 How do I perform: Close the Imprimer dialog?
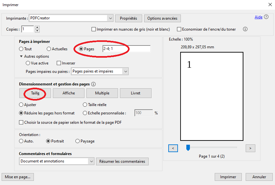[x=270, y=5]
